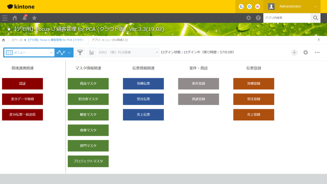
Task: Open the Google service icon in header
Action: [x=241, y=7]
